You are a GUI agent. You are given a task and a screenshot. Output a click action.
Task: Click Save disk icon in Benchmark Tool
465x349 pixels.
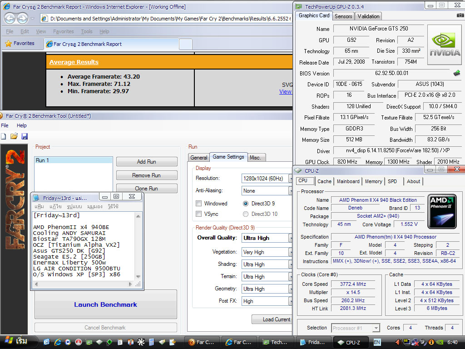point(25,136)
